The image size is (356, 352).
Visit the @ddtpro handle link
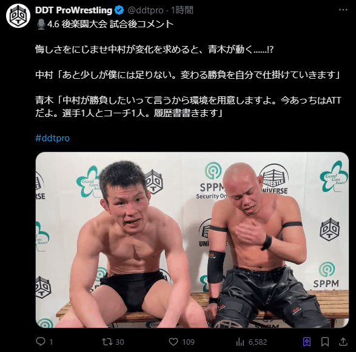click(x=146, y=10)
